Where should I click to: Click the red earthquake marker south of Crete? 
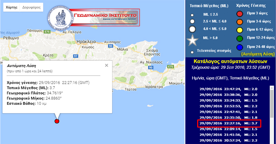coord(57,121)
